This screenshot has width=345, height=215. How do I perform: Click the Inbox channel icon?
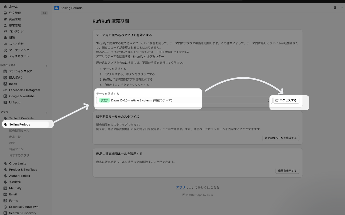pyautogui.click(x=5, y=84)
